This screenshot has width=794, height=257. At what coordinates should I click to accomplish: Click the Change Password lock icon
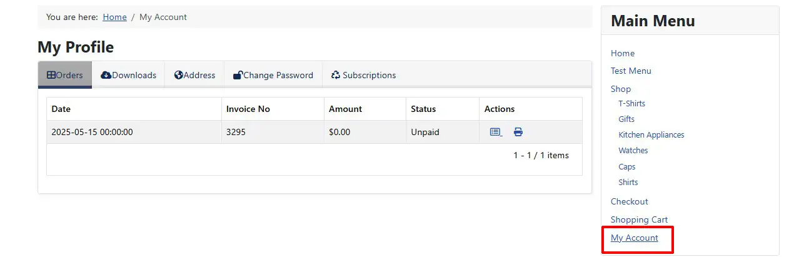(x=238, y=75)
